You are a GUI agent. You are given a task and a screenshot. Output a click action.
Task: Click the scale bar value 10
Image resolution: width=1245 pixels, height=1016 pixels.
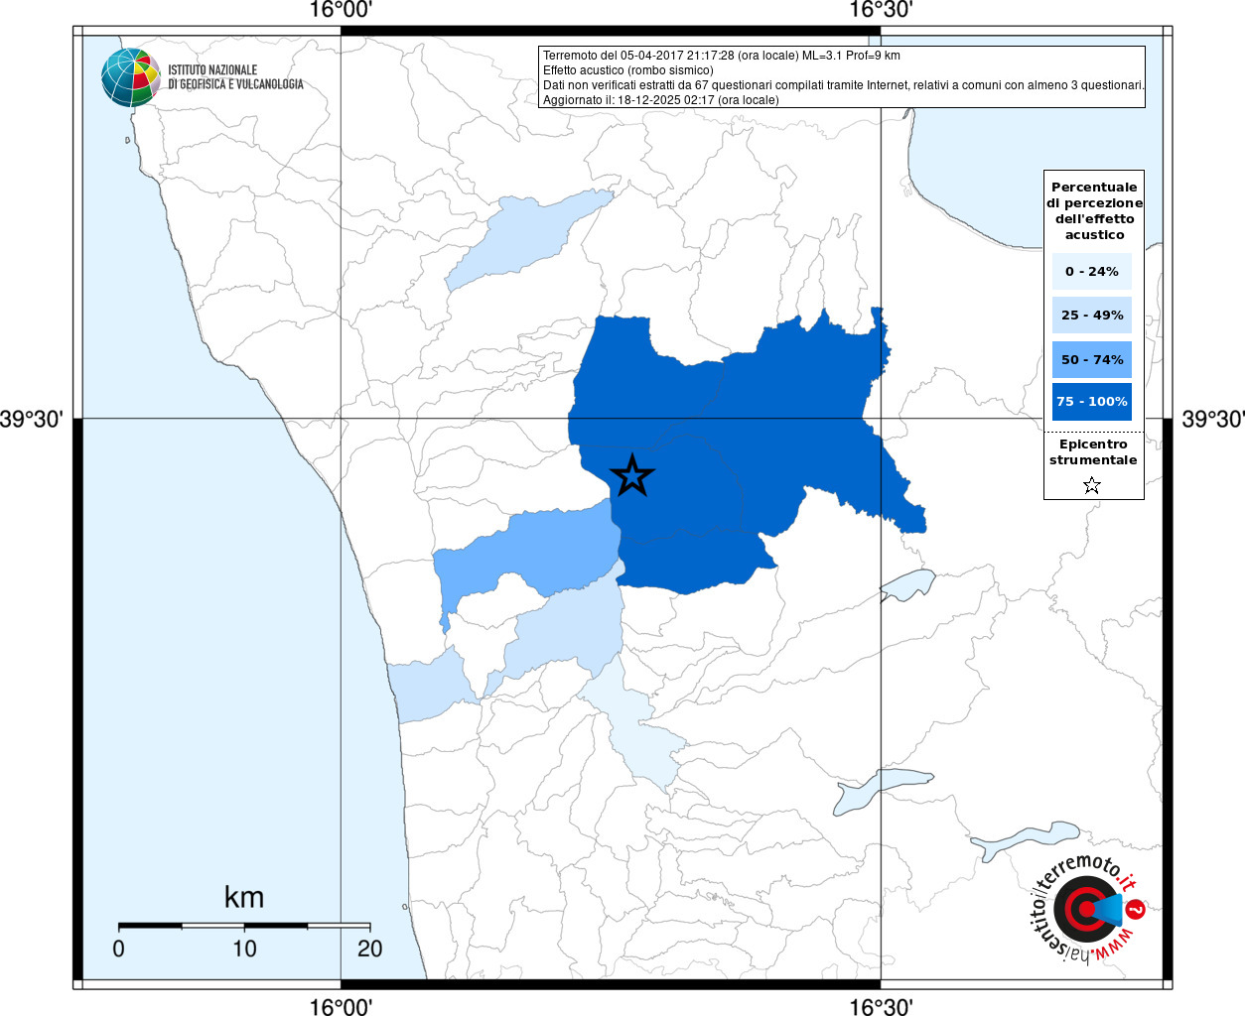tap(244, 949)
